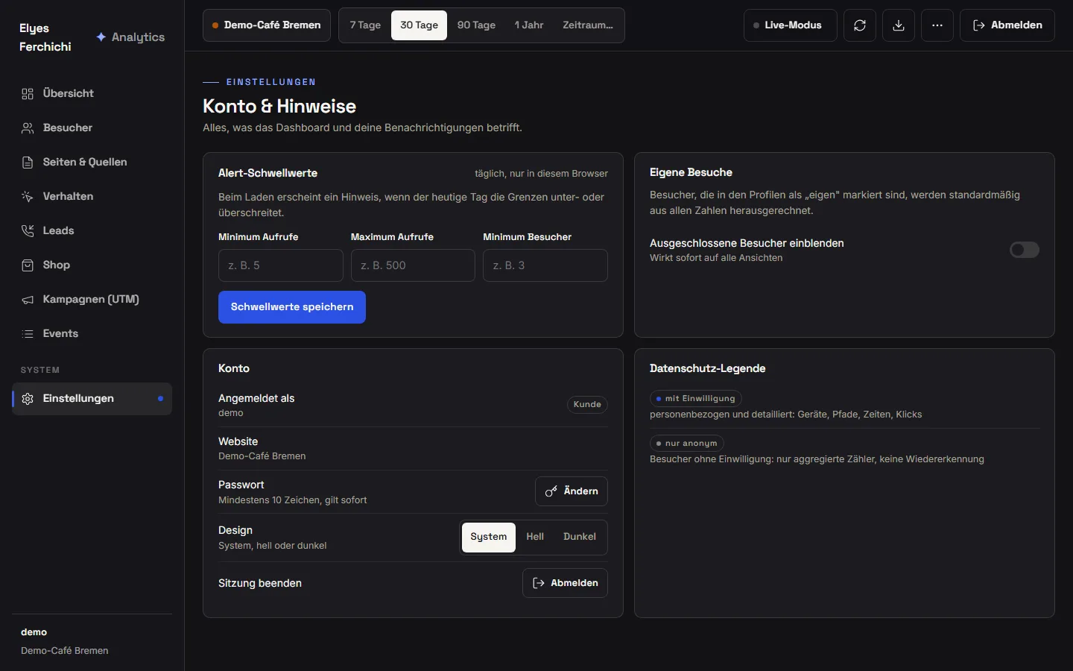Image resolution: width=1073 pixels, height=671 pixels.
Task: Click Abmelden in the top bar
Action: point(1007,25)
